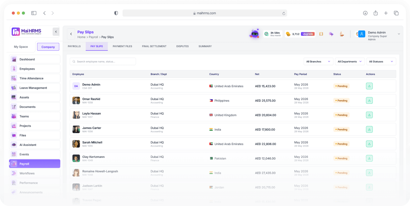The image size is (410, 206).
Task: Open a new browser tab with plus
Action: 386,13
